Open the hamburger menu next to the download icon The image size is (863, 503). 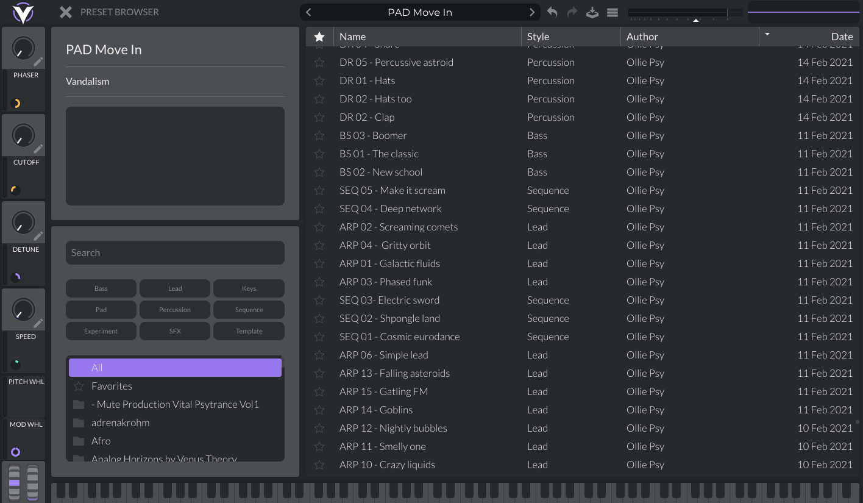(x=612, y=12)
